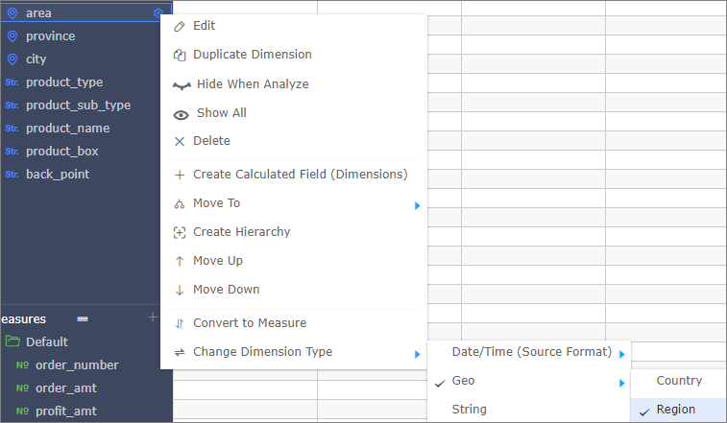Click the Create Hierarchy icon
Screen dimensions: 727x423
pos(180,232)
